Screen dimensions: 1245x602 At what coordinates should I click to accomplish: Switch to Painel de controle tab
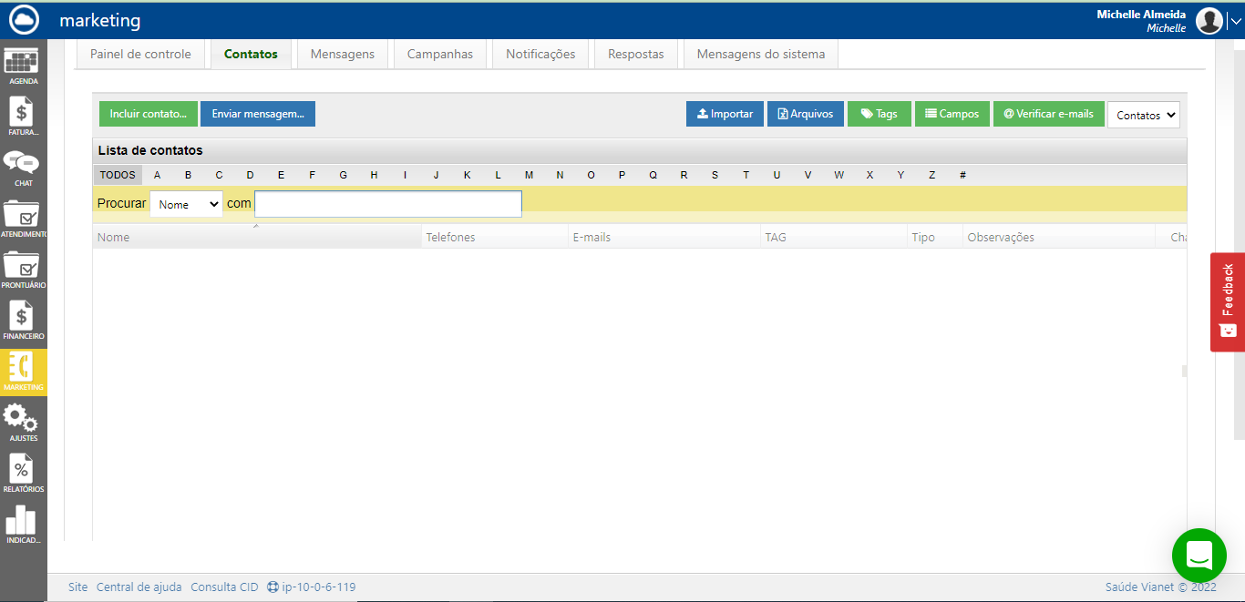pyautogui.click(x=140, y=54)
